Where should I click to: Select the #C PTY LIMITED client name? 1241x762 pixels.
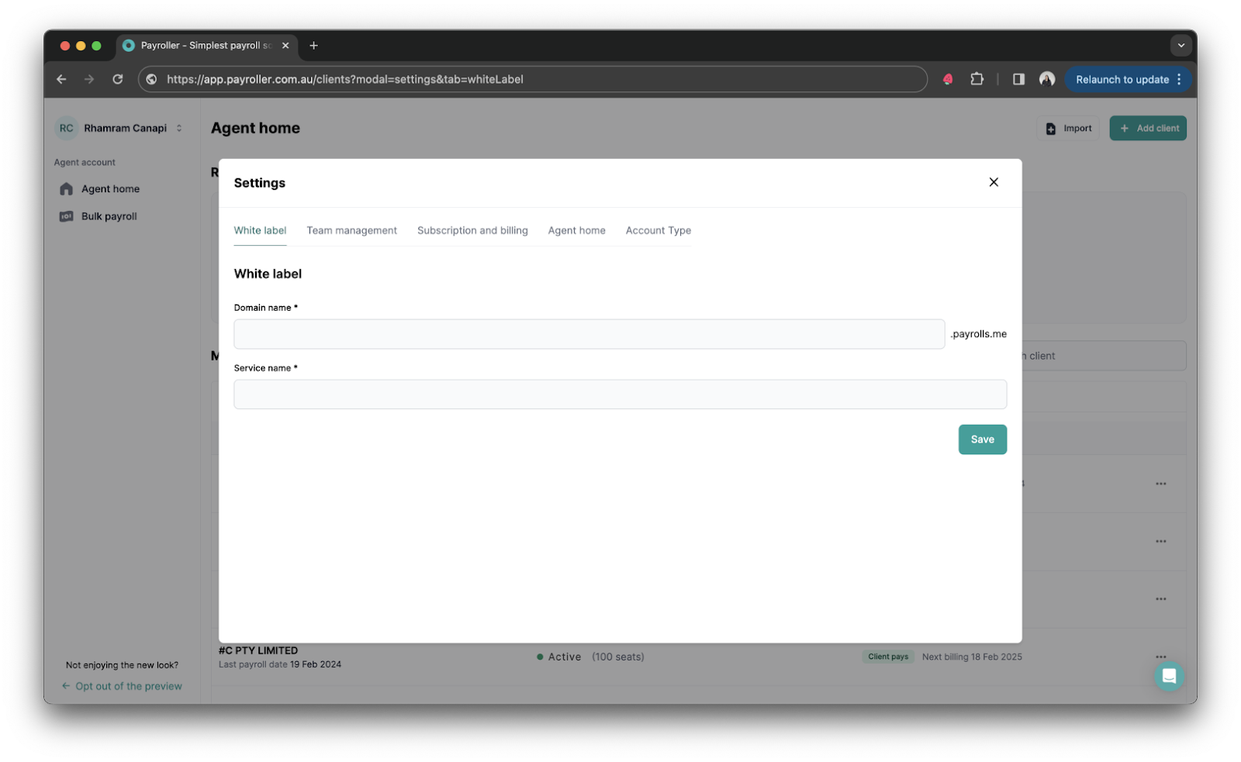pyautogui.click(x=258, y=650)
